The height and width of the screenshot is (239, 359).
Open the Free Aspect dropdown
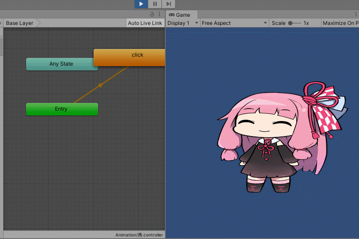tap(234, 23)
